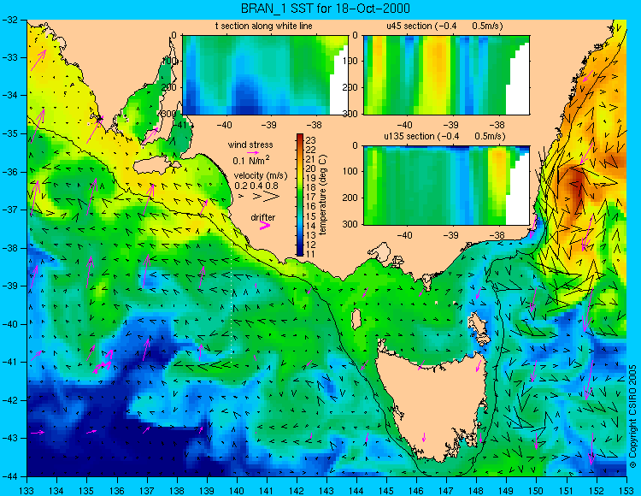
Task: Click the title "BRAN_1 SST for 18-Oct-2000"
Action: tap(325, 9)
